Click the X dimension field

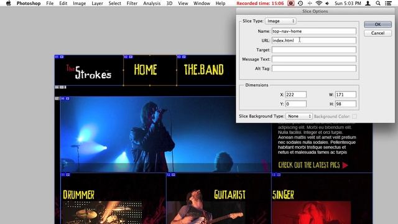pyautogui.click(x=296, y=95)
